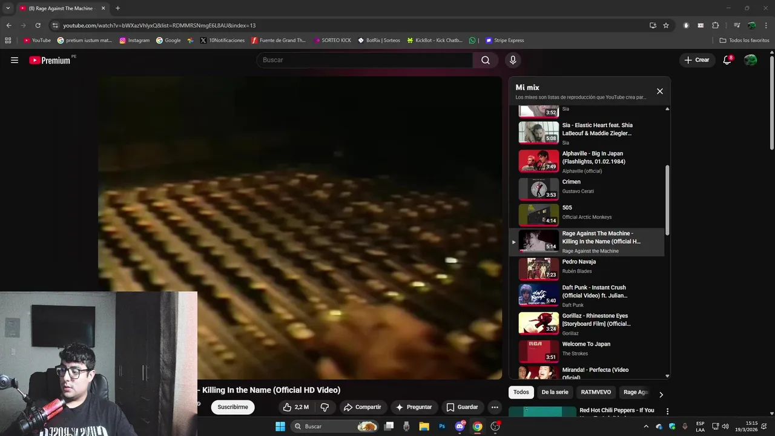The width and height of the screenshot is (775, 436).
Task: Select the RATMVEVO chip
Action: [x=596, y=392]
